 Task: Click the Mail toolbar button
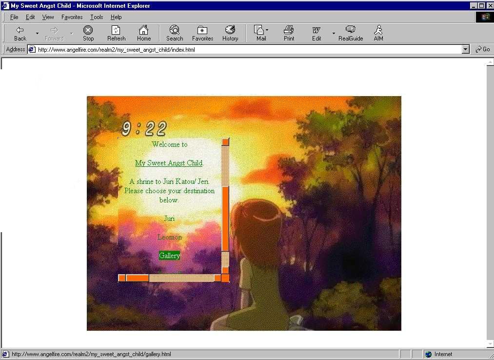pyautogui.click(x=261, y=33)
